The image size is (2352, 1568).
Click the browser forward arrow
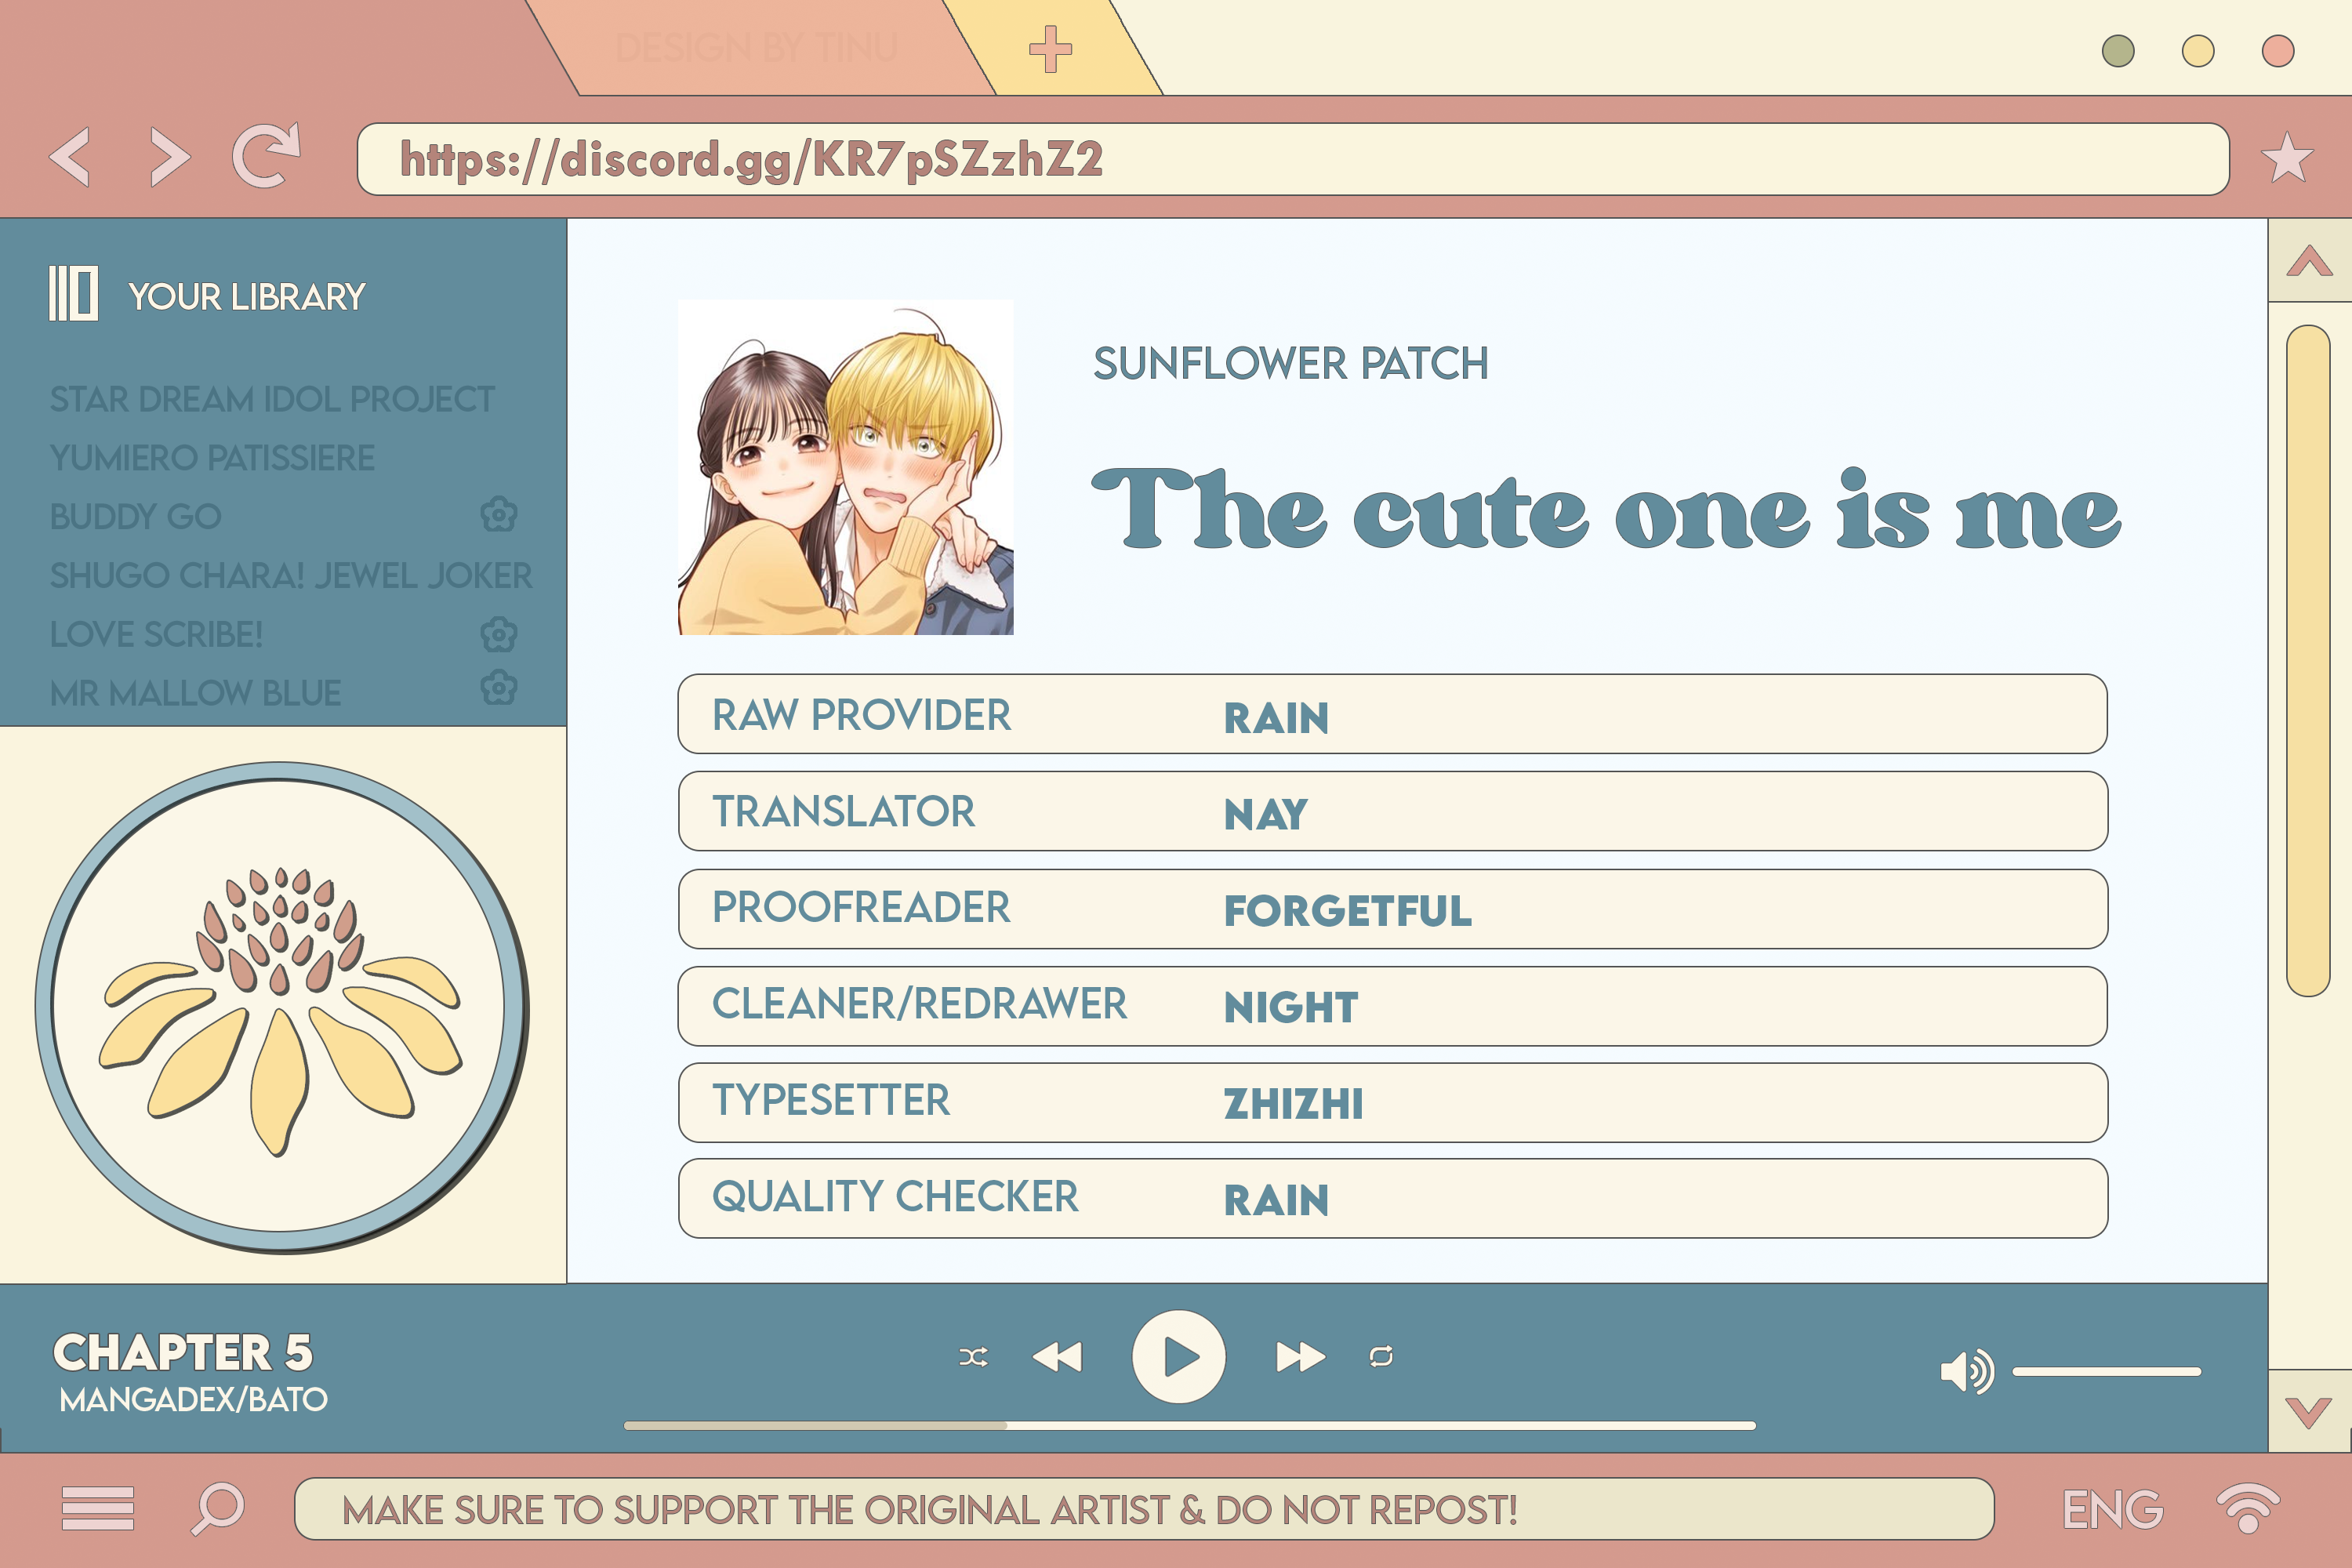170,157
